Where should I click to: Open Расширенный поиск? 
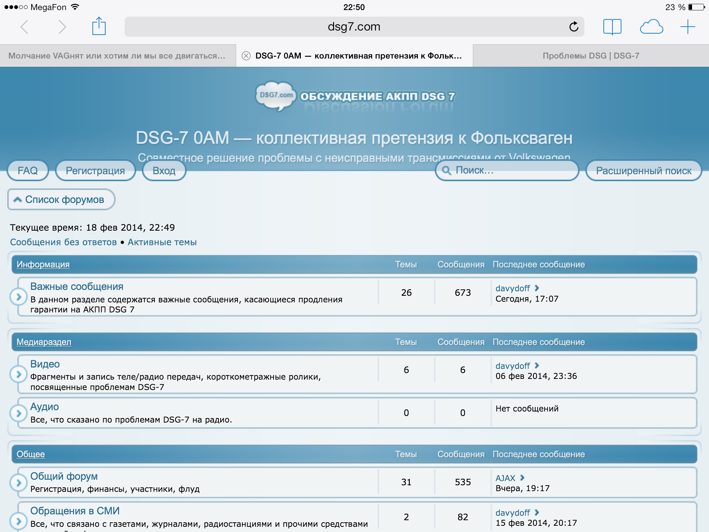(x=643, y=170)
